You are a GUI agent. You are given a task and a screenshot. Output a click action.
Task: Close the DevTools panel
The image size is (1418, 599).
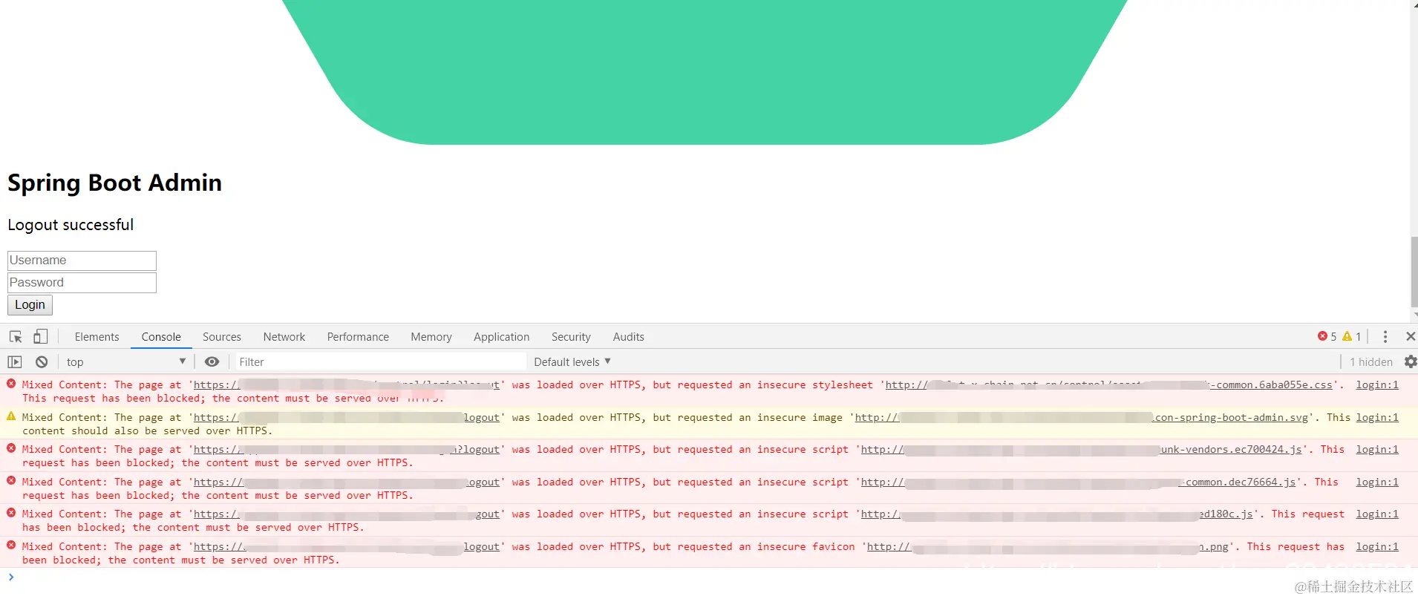coord(1411,336)
